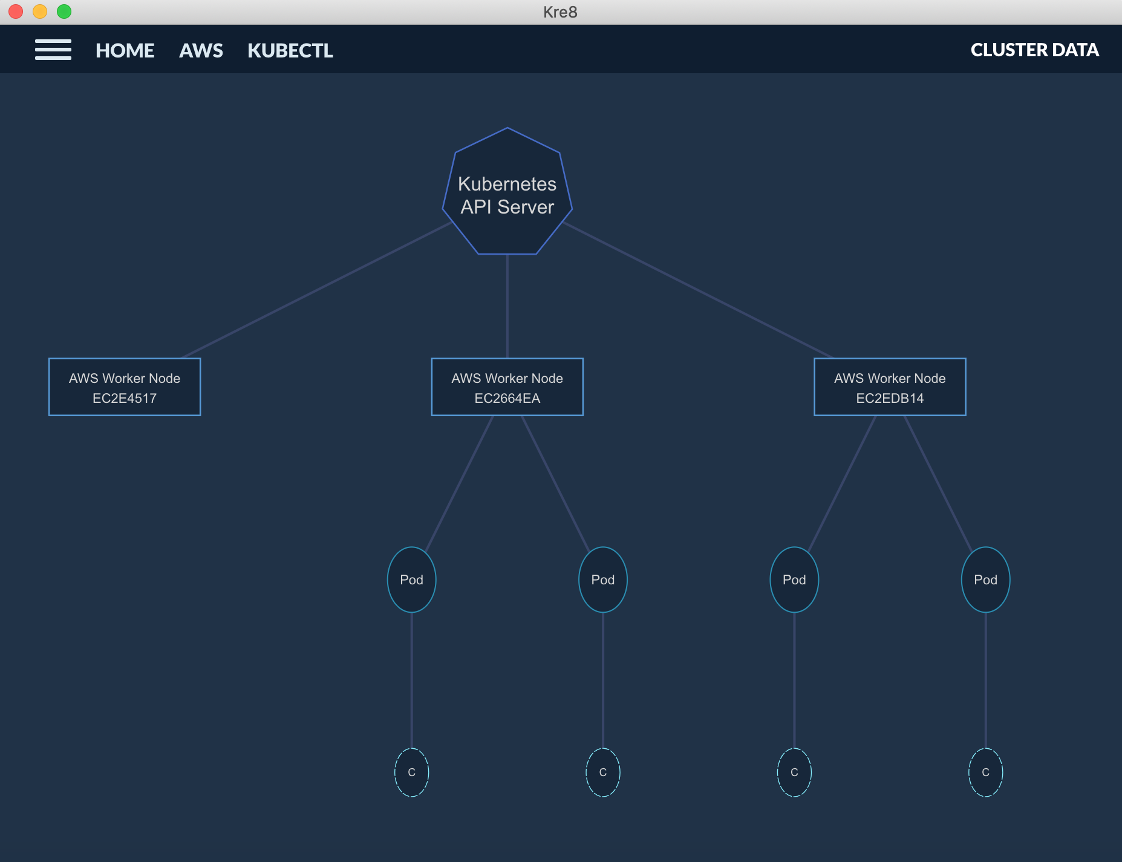This screenshot has height=862, width=1122.
Task: Select AWS Worker Node EC2E4517
Action: point(125,387)
